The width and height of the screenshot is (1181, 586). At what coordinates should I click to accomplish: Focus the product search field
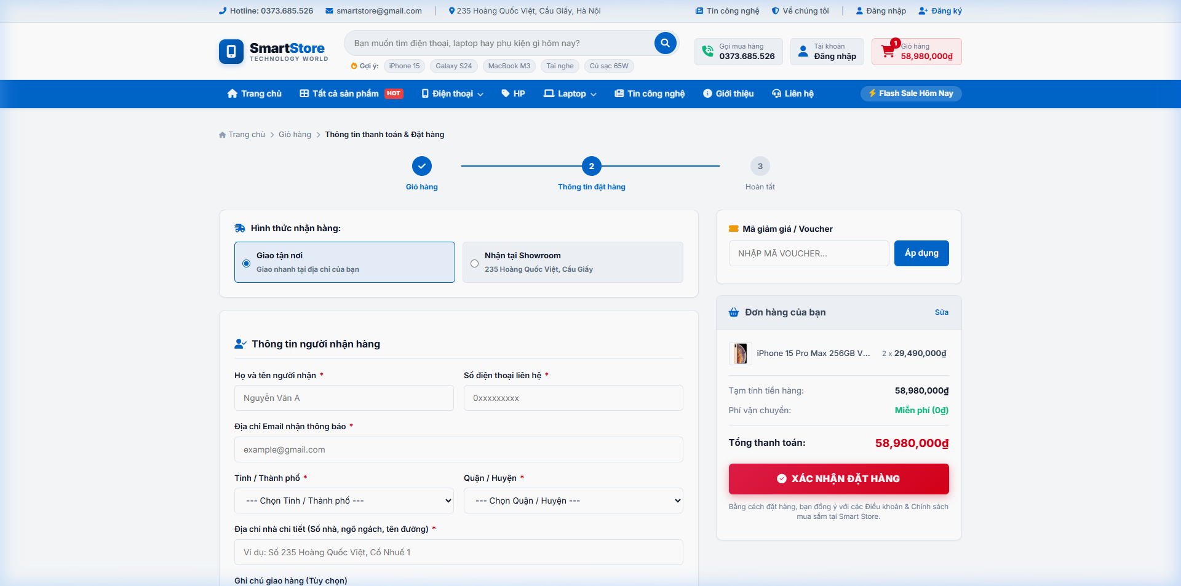coord(501,43)
